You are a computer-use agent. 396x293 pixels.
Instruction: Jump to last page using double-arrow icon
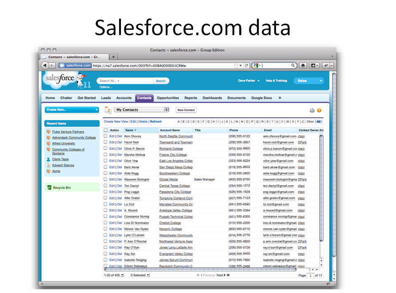click(229, 275)
